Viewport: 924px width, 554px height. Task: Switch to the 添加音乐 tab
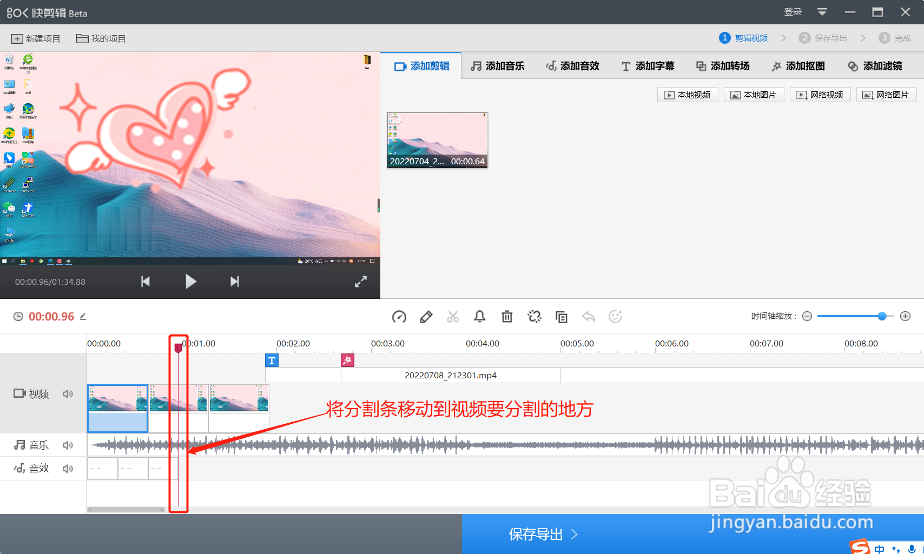[x=498, y=65]
